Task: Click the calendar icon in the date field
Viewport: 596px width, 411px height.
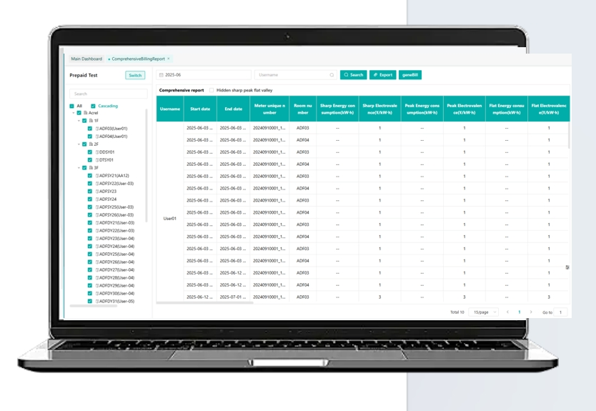Action: [162, 75]
